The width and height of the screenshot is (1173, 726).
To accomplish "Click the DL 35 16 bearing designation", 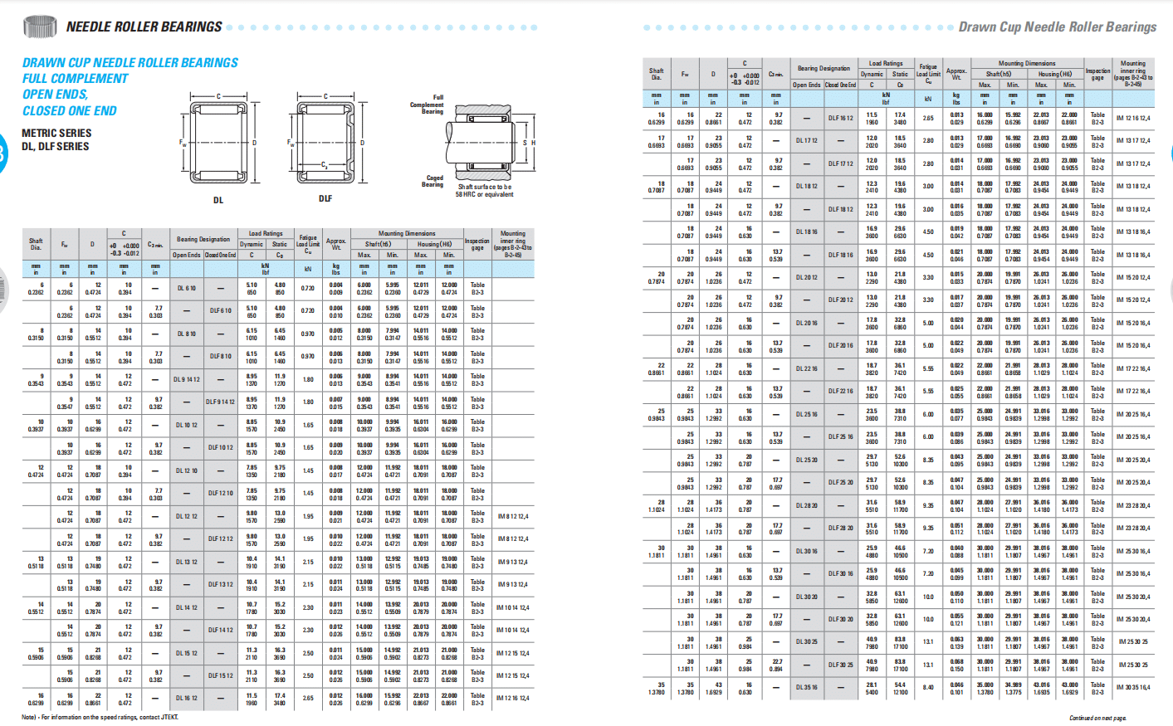I will click(806, 687).
